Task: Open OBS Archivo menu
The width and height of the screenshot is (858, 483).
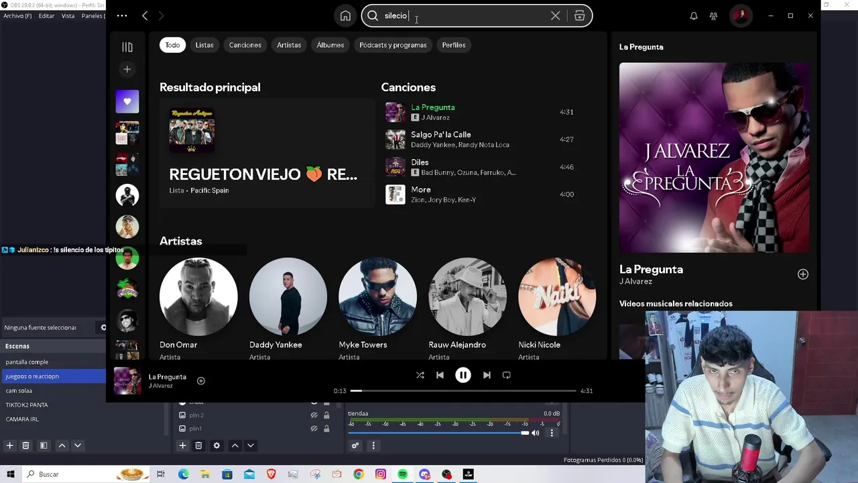Action: (x=17, y=16)
